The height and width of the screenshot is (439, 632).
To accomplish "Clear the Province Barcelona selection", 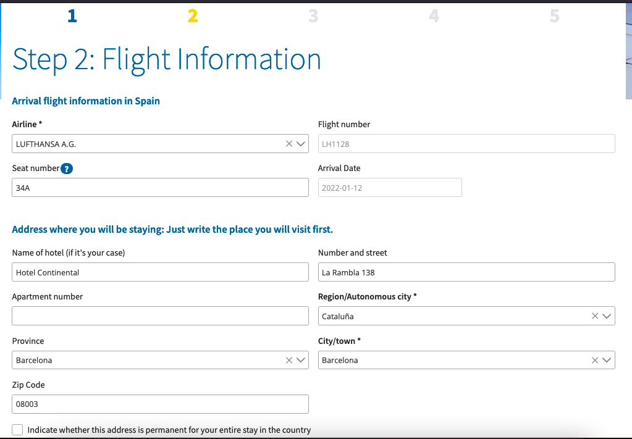I will (x=289, y=360).
